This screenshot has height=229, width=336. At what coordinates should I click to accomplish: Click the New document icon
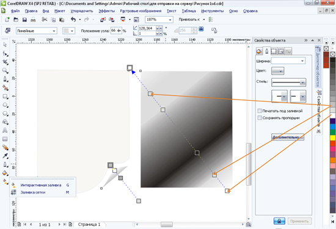[x=7, y=20]
